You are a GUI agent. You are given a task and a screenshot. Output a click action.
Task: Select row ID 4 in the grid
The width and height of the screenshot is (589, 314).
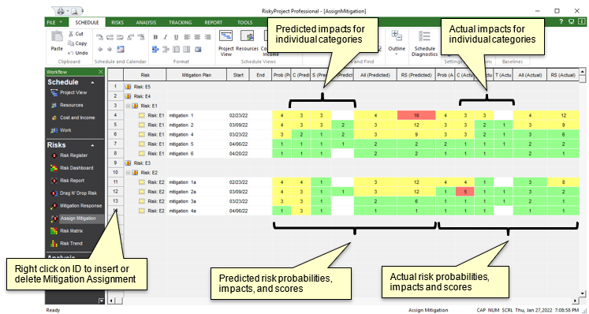click(115, 115)
